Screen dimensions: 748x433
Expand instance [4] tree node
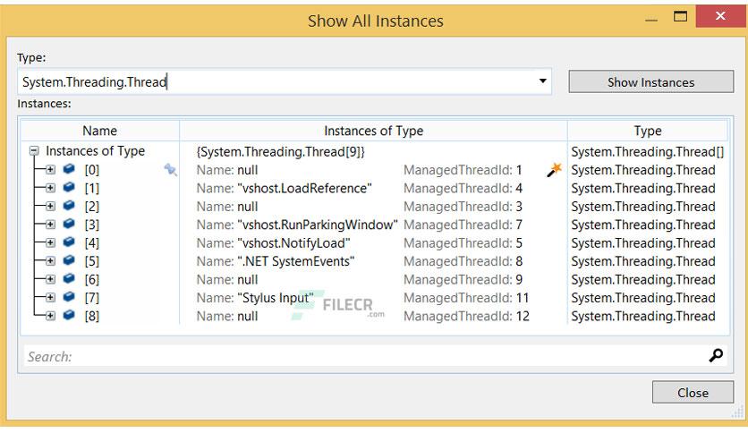click(50, 242)
